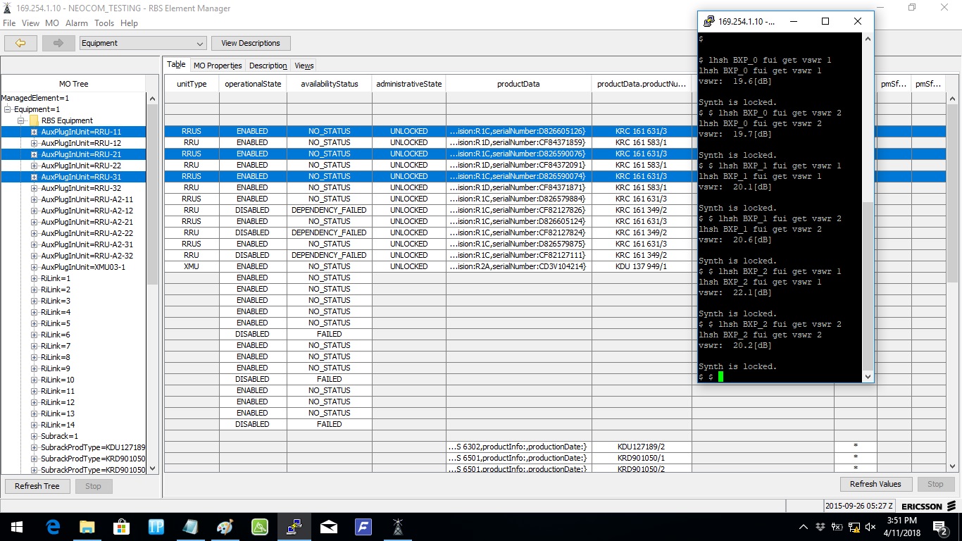962x541 pixels.
Task: Switch to Element Manager antenna taskbar icon
Action: click(397, 526)
